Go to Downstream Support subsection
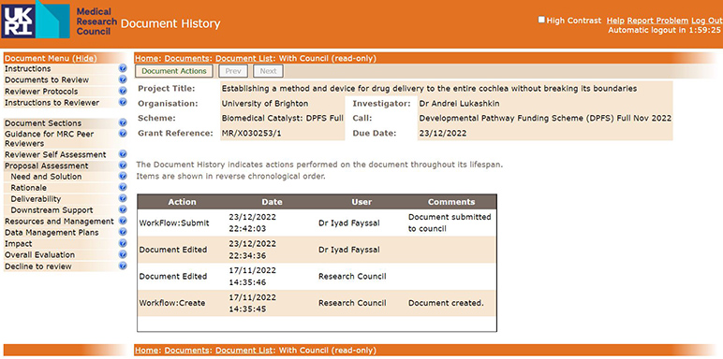This screenshot has height=359, width=723. point(52,210)
